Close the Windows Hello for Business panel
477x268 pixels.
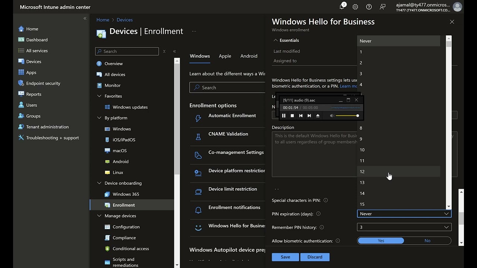point(452,22)
